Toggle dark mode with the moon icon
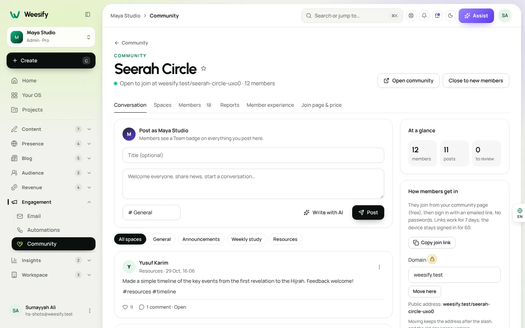 pyautogui.click(x=451, y=16)
